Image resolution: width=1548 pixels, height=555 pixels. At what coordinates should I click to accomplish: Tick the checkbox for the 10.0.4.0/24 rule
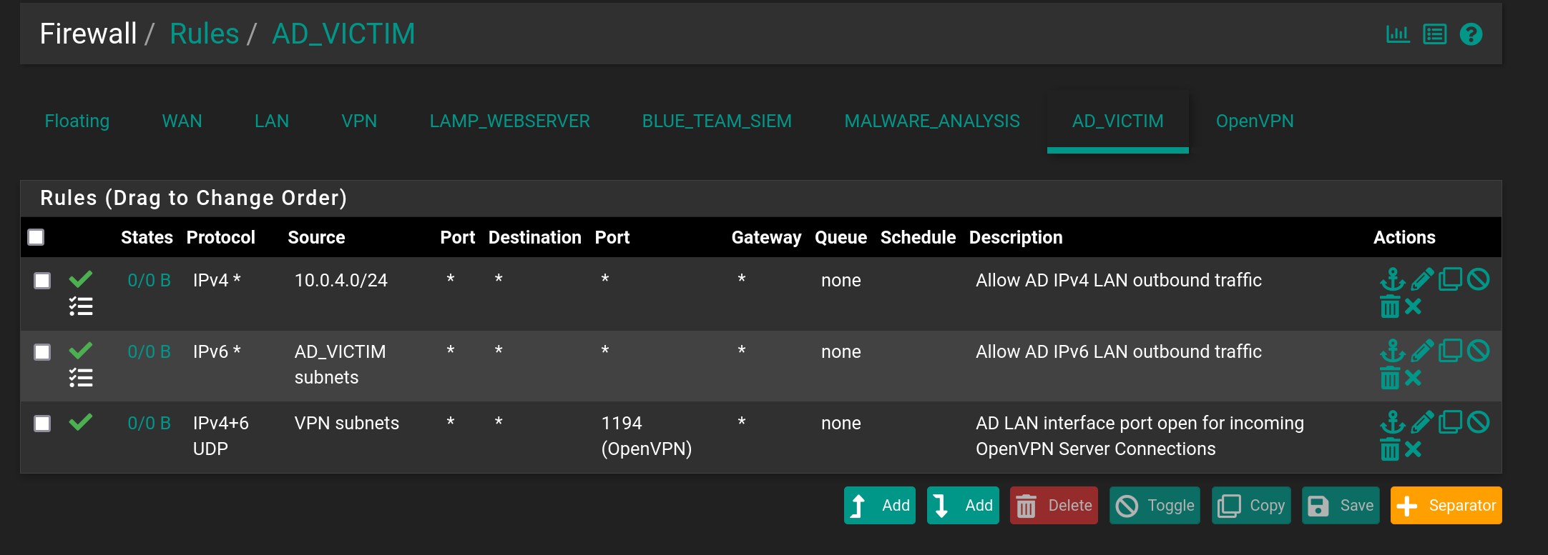pos(43,281)
